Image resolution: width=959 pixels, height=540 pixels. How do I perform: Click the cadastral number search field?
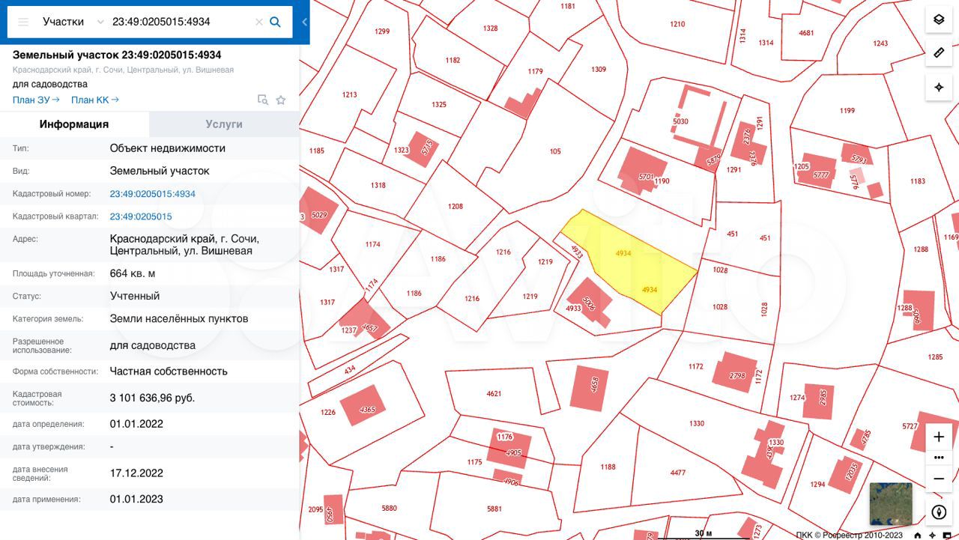tap(180, 22)
